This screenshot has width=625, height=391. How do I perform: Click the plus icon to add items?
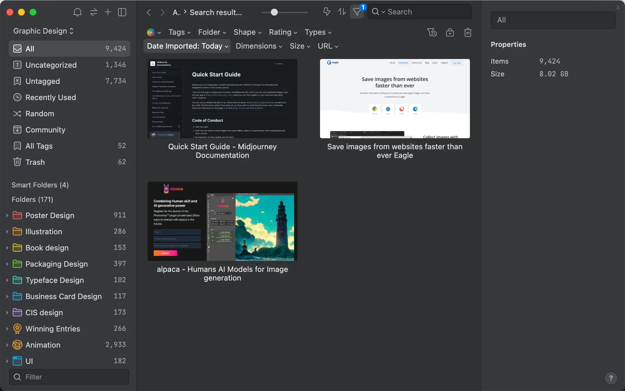pyautogui.click(x=108, y=12)
